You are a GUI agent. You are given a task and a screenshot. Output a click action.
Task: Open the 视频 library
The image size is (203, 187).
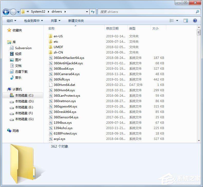tap(18, 54)
